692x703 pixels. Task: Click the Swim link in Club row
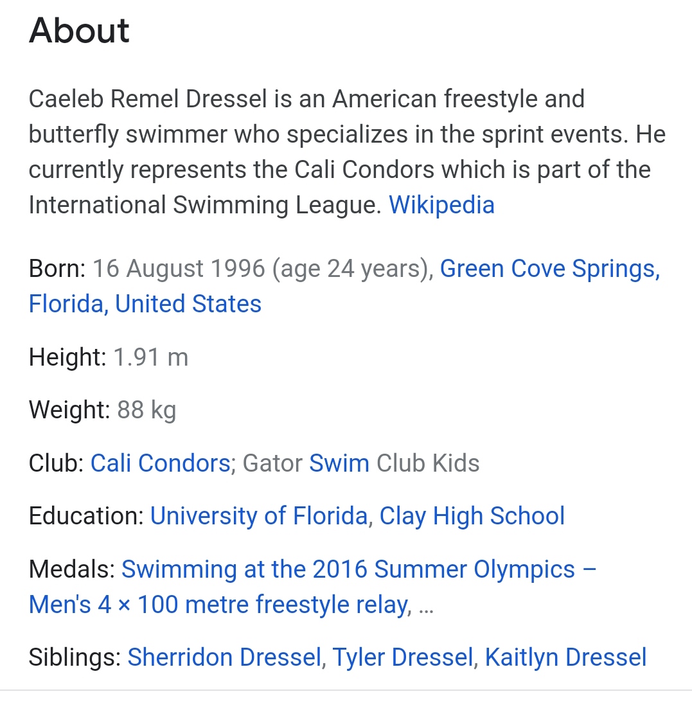339,463
